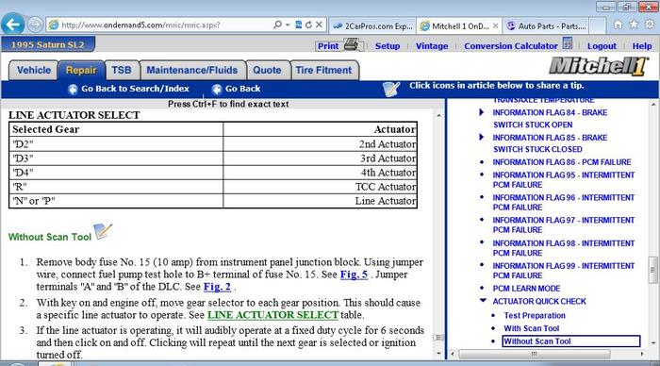This screenshot has height=366, width=660.
Task: Select the Quote tab
Action: click(267, 71)
